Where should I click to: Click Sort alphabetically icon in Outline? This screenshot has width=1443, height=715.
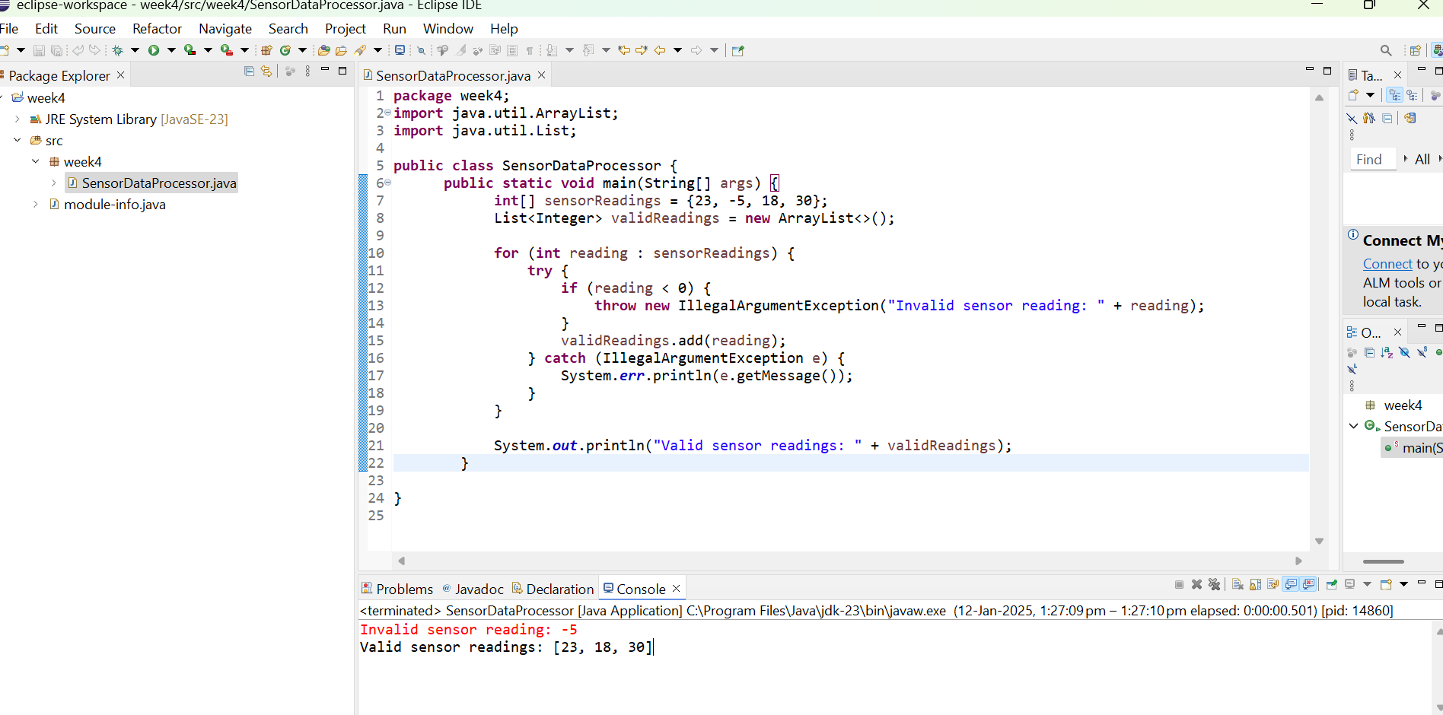(x=1387, y=352)
